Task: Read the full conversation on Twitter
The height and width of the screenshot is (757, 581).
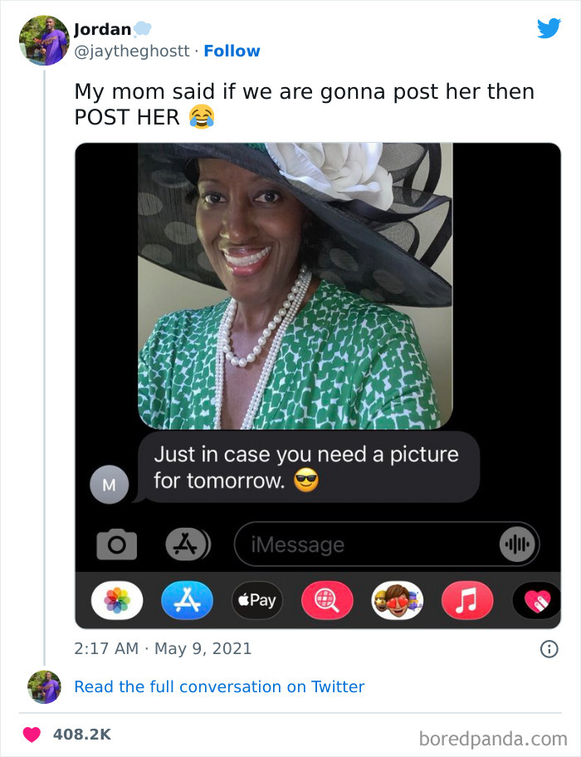Action: coord(218,686)
